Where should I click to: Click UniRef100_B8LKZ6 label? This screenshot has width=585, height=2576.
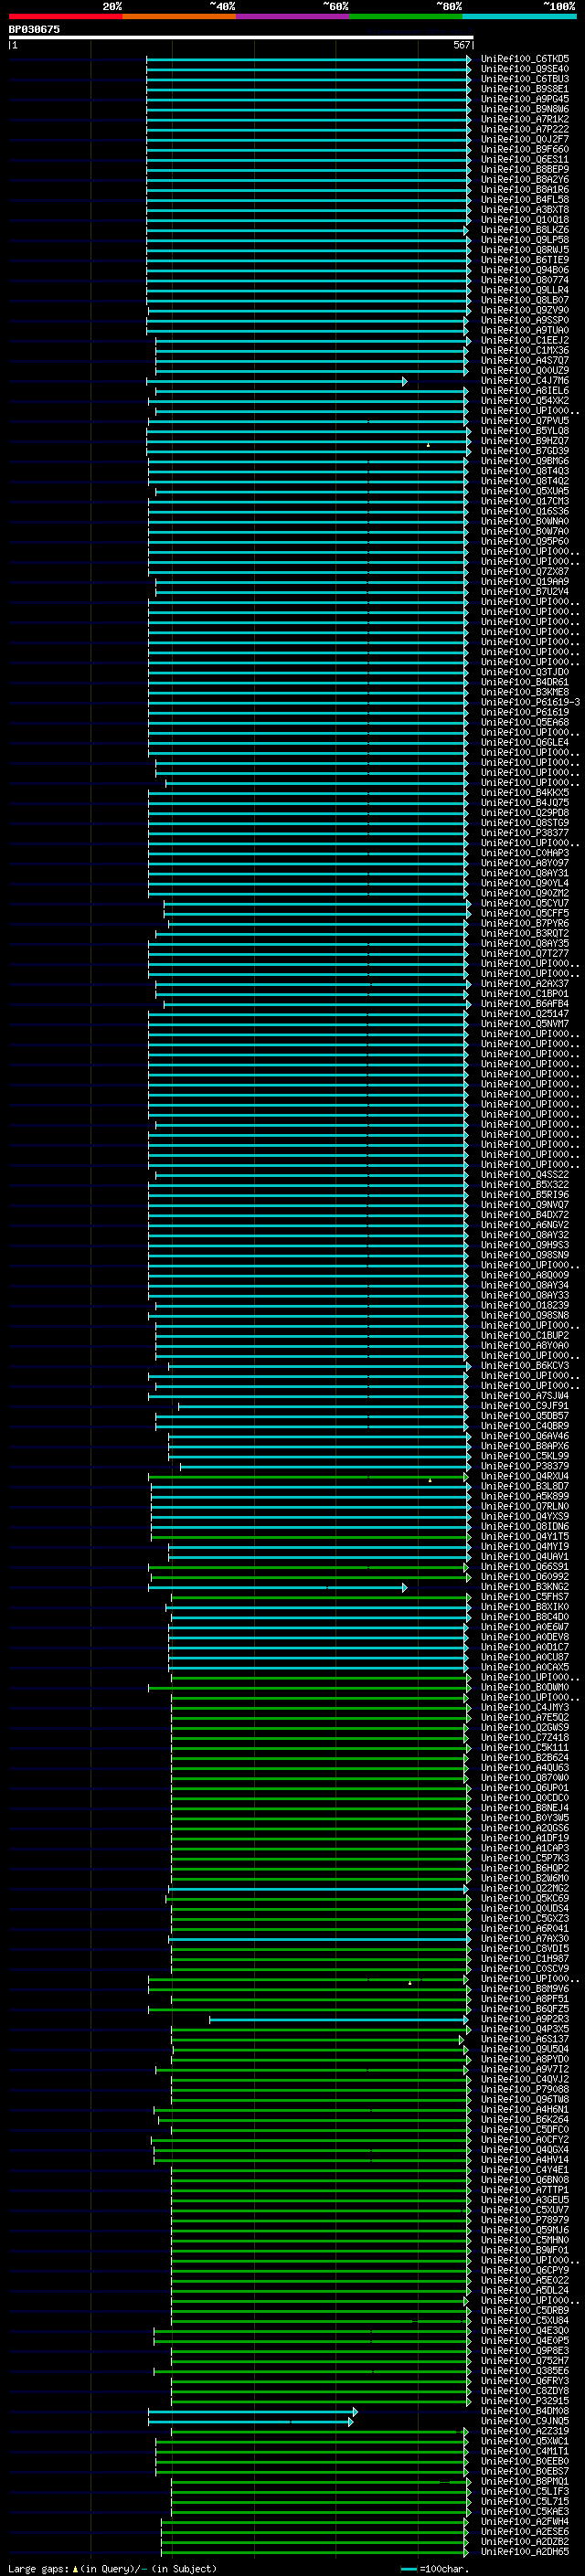click(x=525, y=230)
